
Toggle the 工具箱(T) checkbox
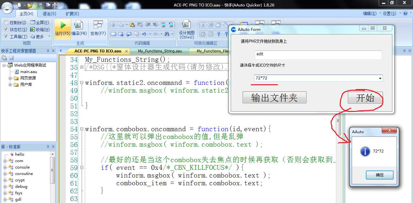(x=6, y=36)
